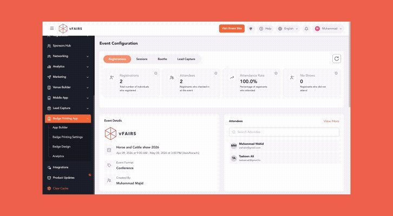Viewport: 393px width, 216px height.
Task: Open Badge Design in the sidebar
Action: [61, 146]
